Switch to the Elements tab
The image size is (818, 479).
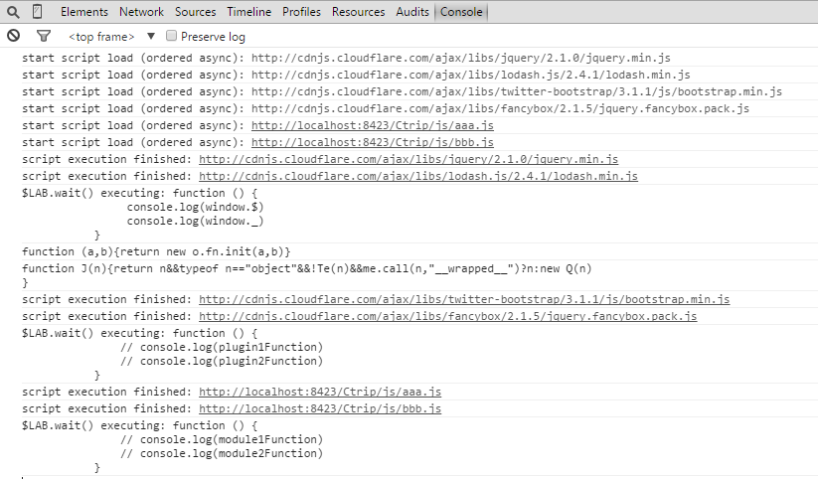(84, 12)
